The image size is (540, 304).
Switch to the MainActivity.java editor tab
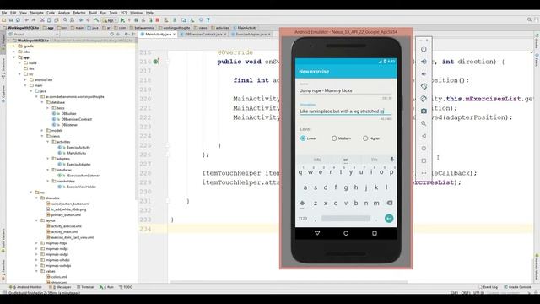tap(158, 34)
